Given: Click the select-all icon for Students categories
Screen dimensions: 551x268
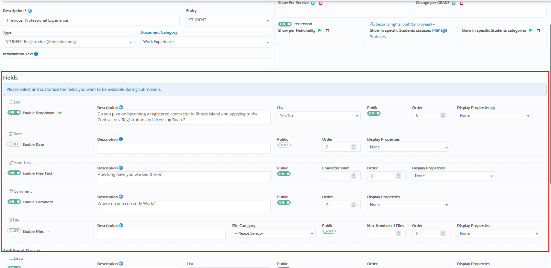Looking at the screenshot, I should (x=531, y=31).
